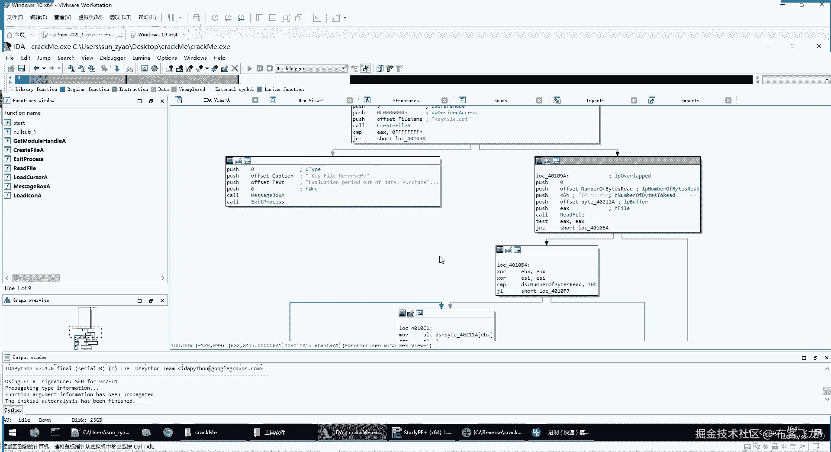Click the make string literal toolbar icon
The image size is (831, 452).
pos(190,68)
